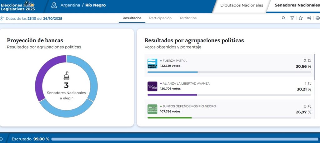
Task: Open the Participación tab
Action: tap(160, 18)
